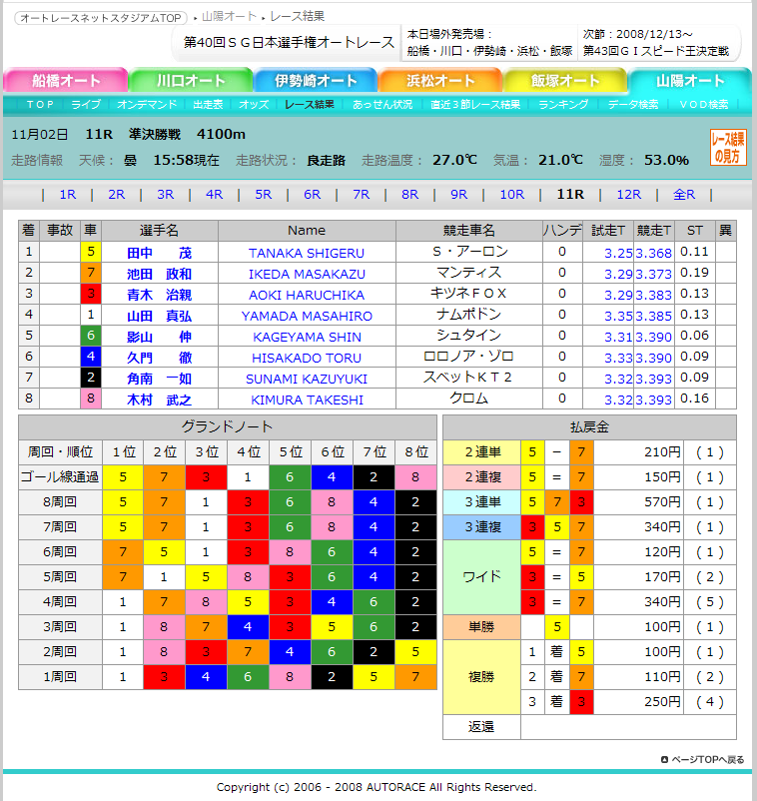The width and height of the screenshot is (757, 801).
Task: Open レース結果 menu item
Action: pos(310,104)
